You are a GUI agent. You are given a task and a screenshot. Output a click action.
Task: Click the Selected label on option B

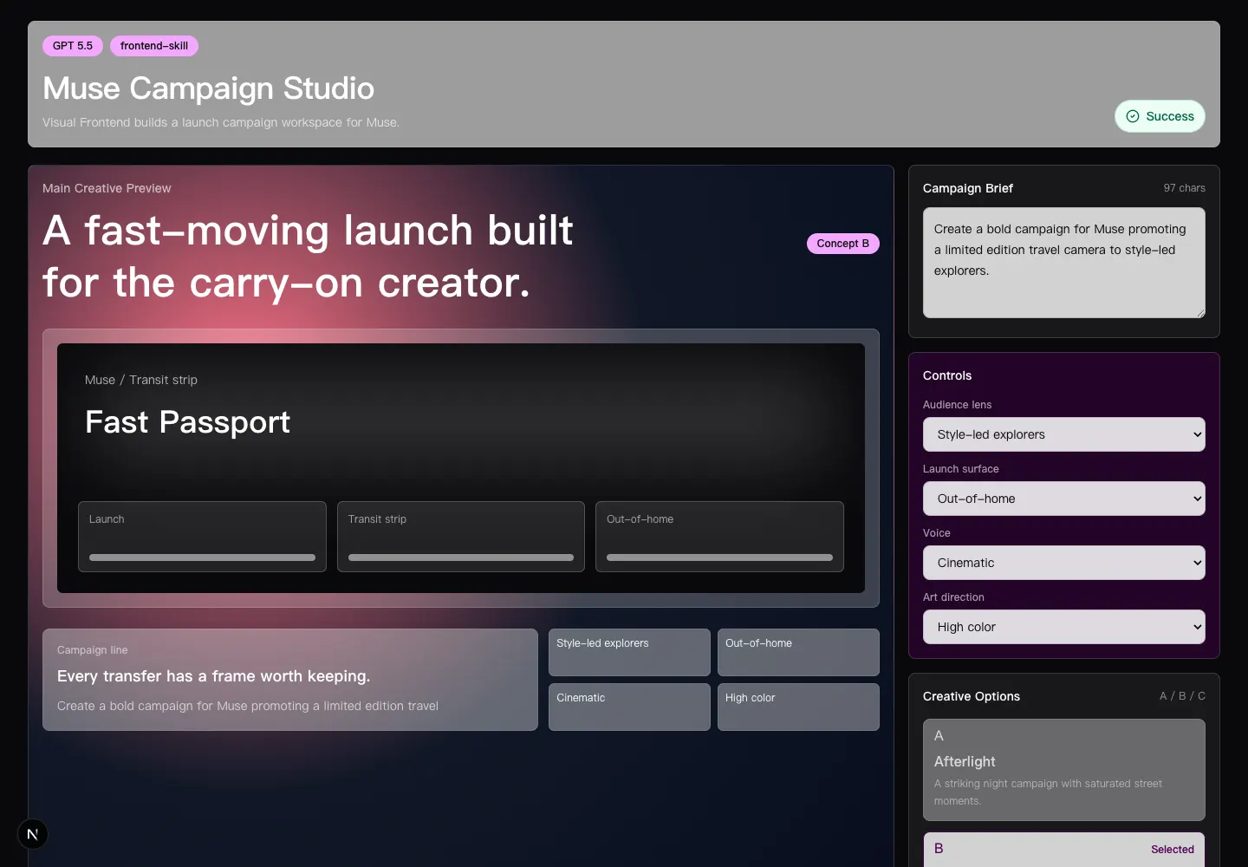(x=1173, y=850)
